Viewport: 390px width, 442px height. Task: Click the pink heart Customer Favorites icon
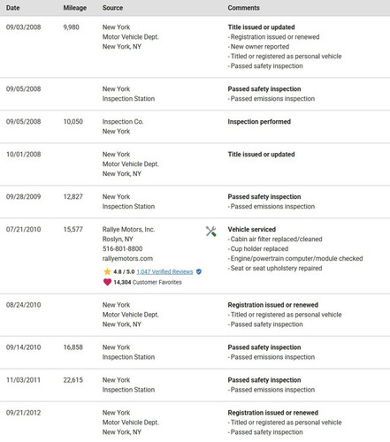(x=107, y=282)
